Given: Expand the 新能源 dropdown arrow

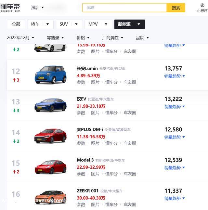Looking at the screenshot, I should [139, 24].
